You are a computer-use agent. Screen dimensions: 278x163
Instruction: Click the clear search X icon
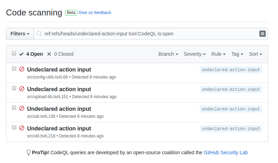tap(262, 34)
